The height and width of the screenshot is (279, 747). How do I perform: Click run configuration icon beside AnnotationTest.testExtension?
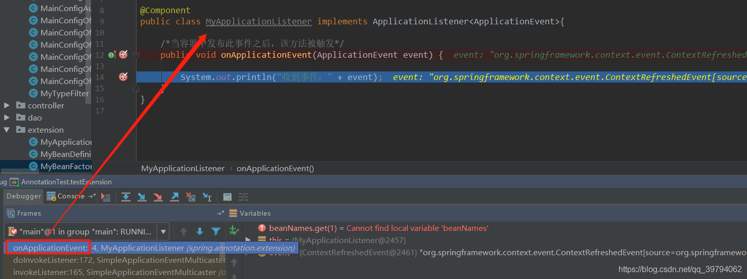[14, 182]
